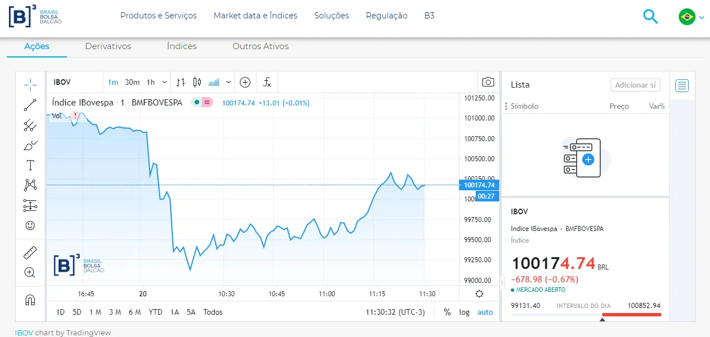Open the indicators fx panel

pyautogui.click(x=267, y=82)
